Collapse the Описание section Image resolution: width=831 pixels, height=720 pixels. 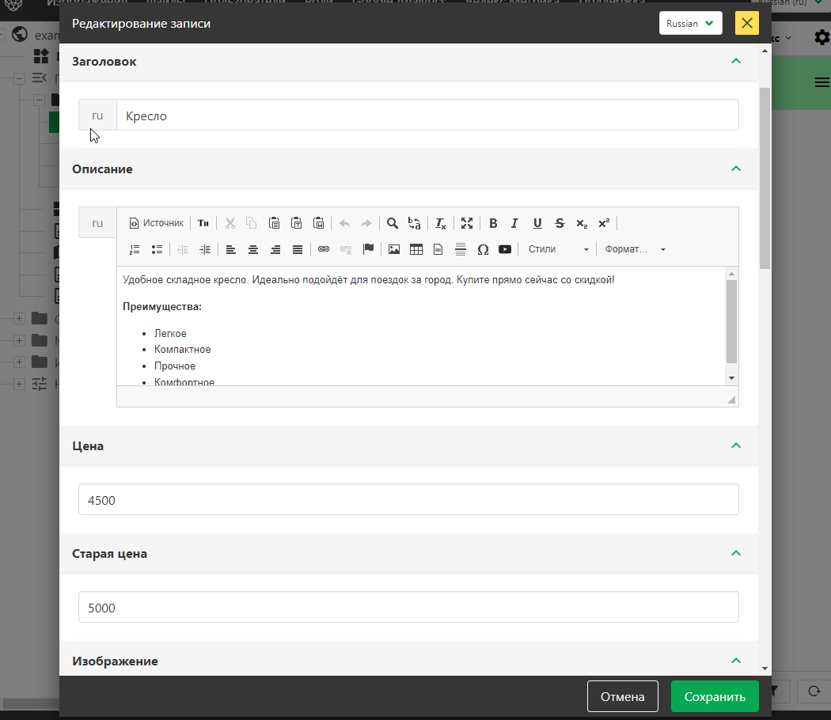pos(736,169)
